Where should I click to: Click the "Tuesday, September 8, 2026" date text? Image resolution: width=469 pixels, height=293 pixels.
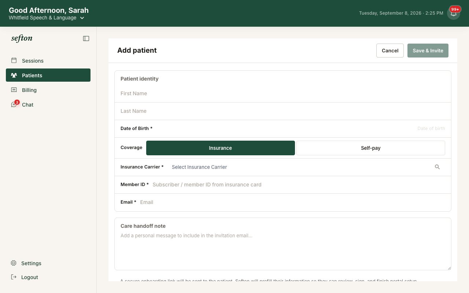(390, 13)
